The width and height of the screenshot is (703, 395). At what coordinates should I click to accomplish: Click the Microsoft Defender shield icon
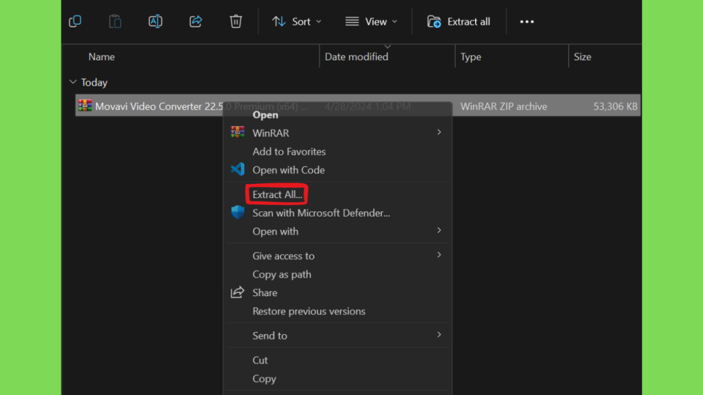[x=238, y=213]
